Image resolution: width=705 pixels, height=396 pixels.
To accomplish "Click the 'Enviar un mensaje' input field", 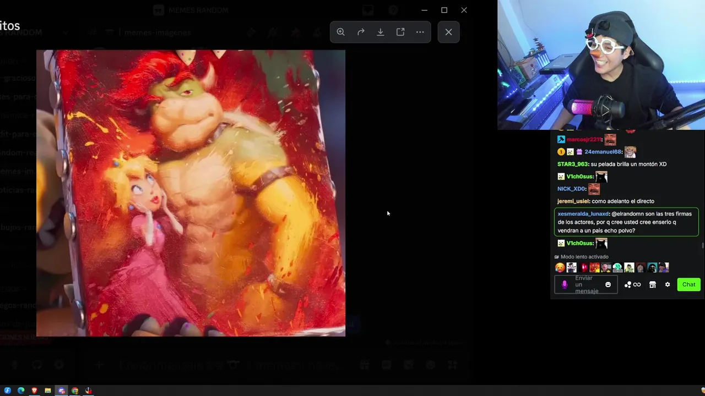I will click(x=586, y=284).
